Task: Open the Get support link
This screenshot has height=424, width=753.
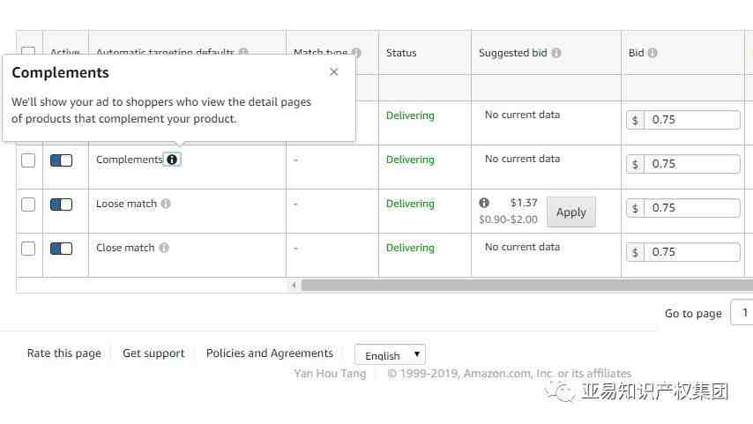Action: click(x=153, y=353)
